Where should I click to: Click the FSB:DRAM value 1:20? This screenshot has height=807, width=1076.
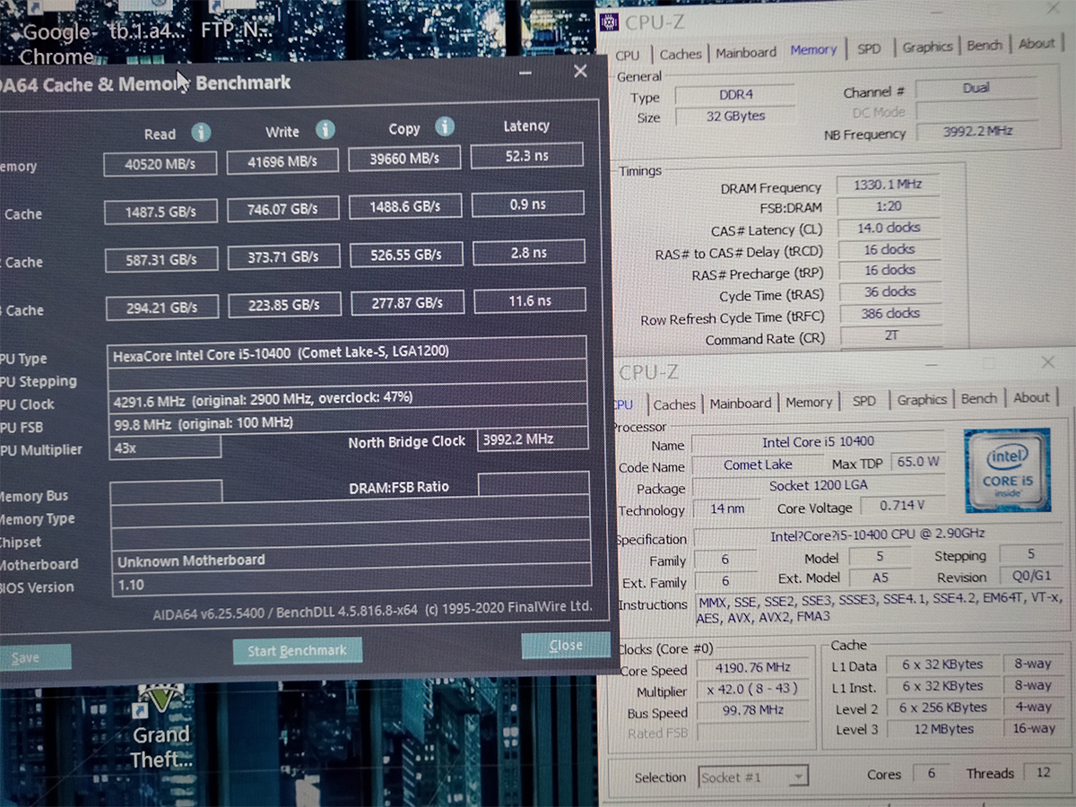(x=889, y=206)
